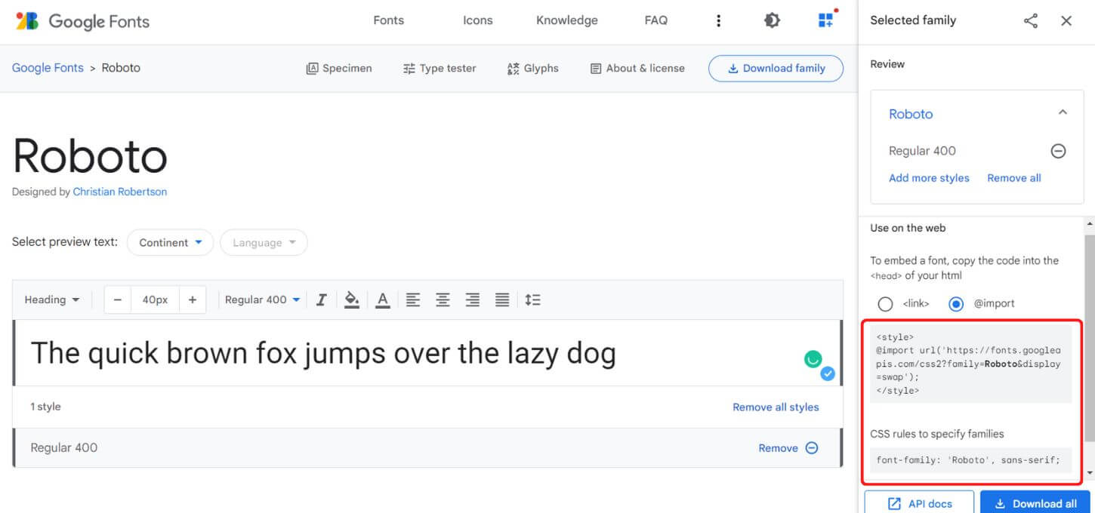Select the @import embed option

956,303
